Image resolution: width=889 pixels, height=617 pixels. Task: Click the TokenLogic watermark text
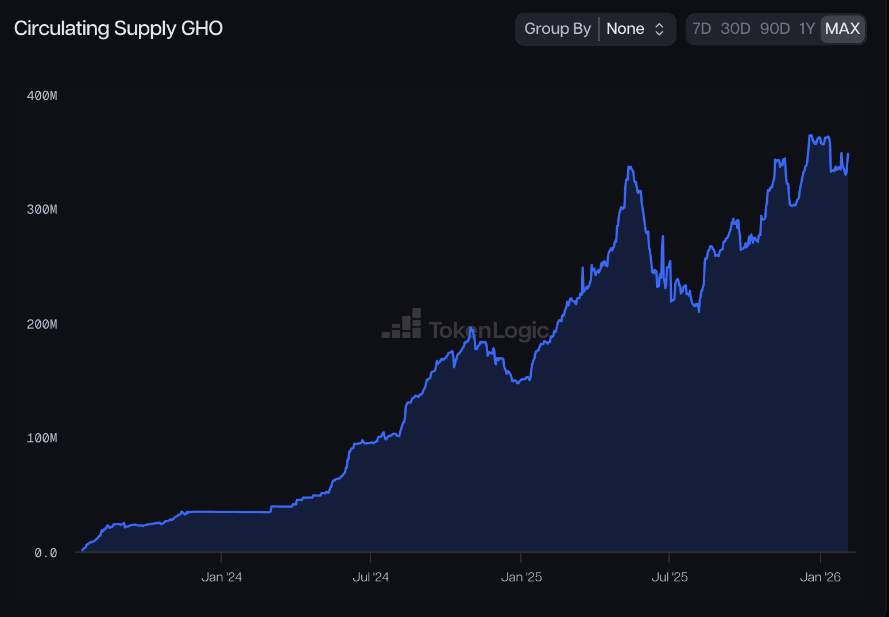[488, 330]
